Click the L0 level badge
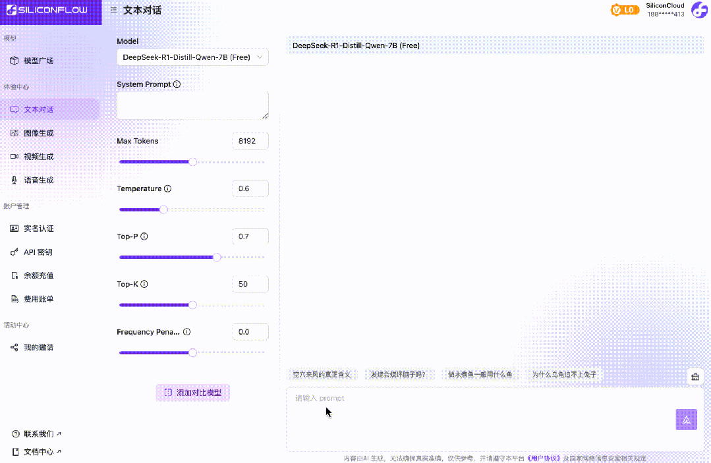The height and width of the screenshot is (463, 711). point(625,11)
